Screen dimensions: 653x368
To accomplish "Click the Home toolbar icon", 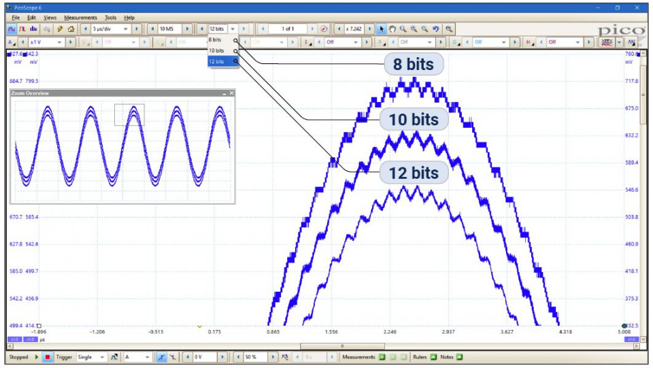I will point(71,29).
